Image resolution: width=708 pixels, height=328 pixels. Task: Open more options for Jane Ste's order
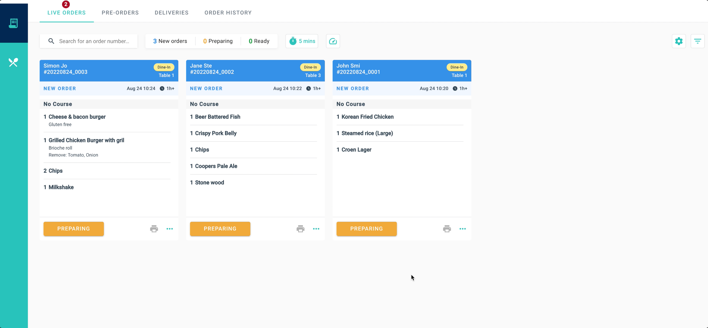tap(316, 229)
